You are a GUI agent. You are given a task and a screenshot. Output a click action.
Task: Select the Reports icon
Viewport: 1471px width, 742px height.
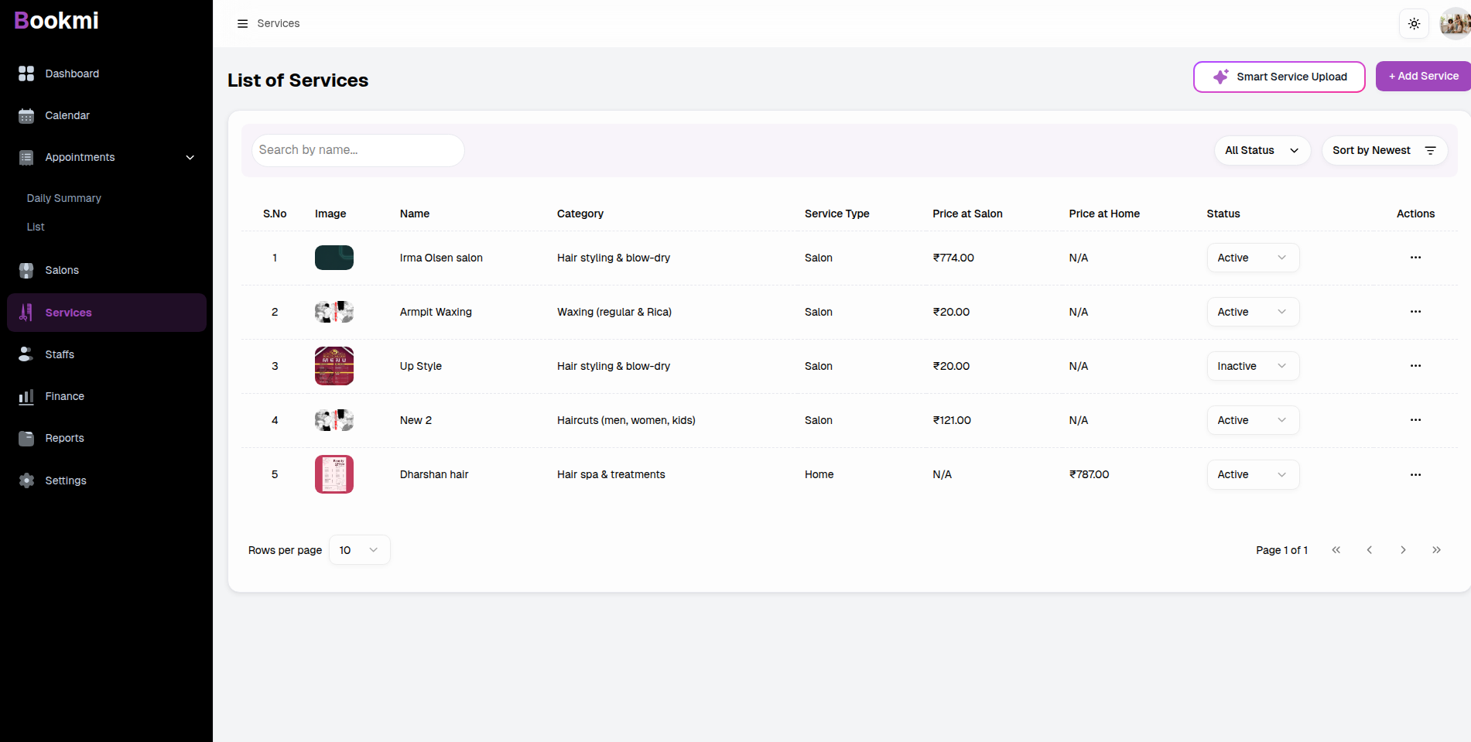[x=26, y=438]
